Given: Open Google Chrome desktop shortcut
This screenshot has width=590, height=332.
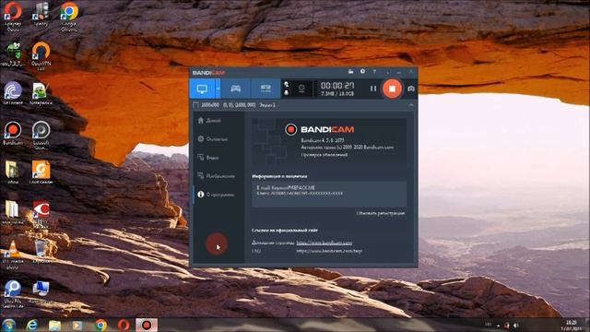Looking at the screenshot, I should click(69, 17).
